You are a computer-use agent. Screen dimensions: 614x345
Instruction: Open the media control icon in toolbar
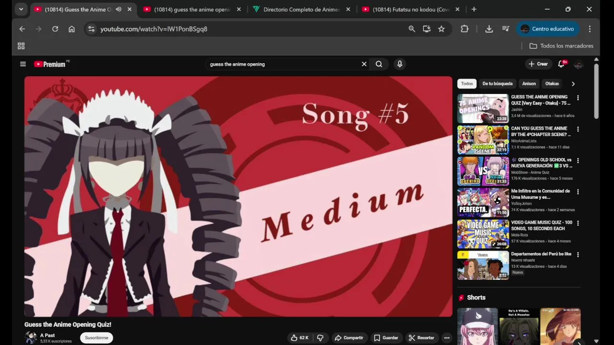point(506,29)
